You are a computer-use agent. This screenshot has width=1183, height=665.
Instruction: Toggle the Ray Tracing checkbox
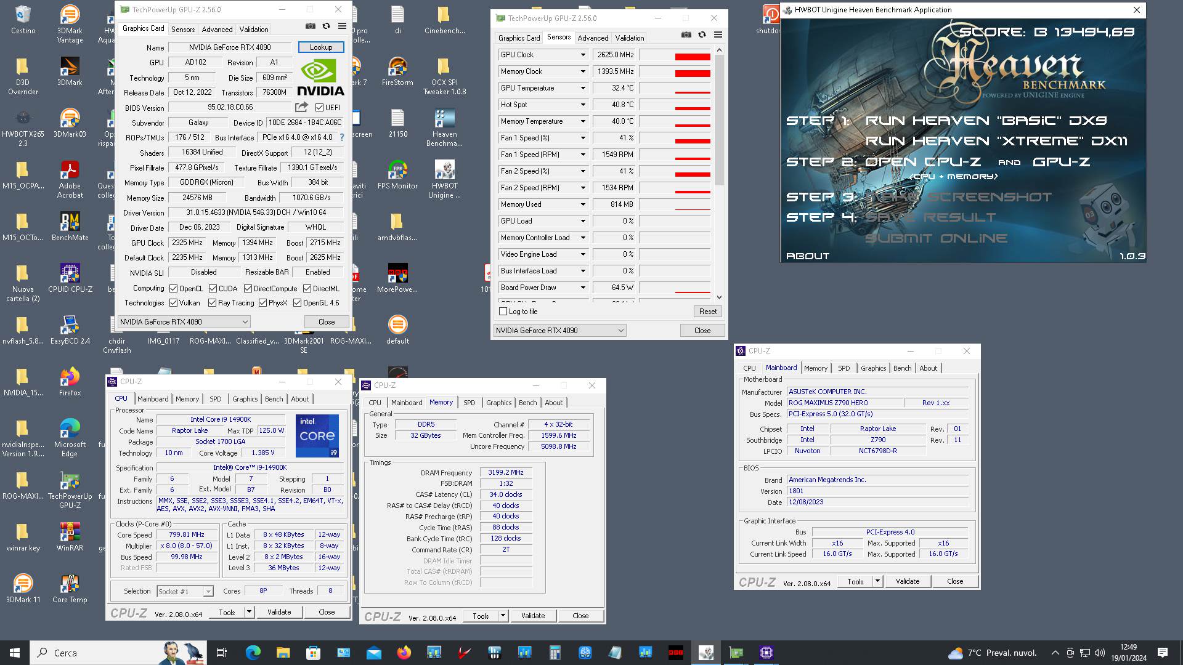coord(212,303)
